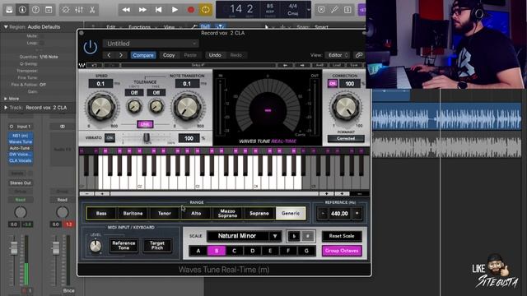Viewport: 527px width, 296px height.
Task: Click the Solo S icon in control bar
Action: pos(347,10)
